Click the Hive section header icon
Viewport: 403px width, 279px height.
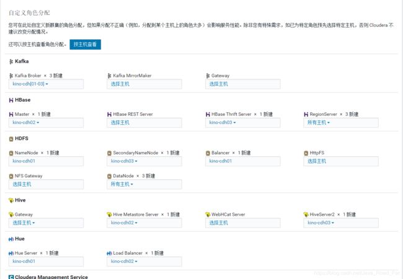[x=11, y=200]
